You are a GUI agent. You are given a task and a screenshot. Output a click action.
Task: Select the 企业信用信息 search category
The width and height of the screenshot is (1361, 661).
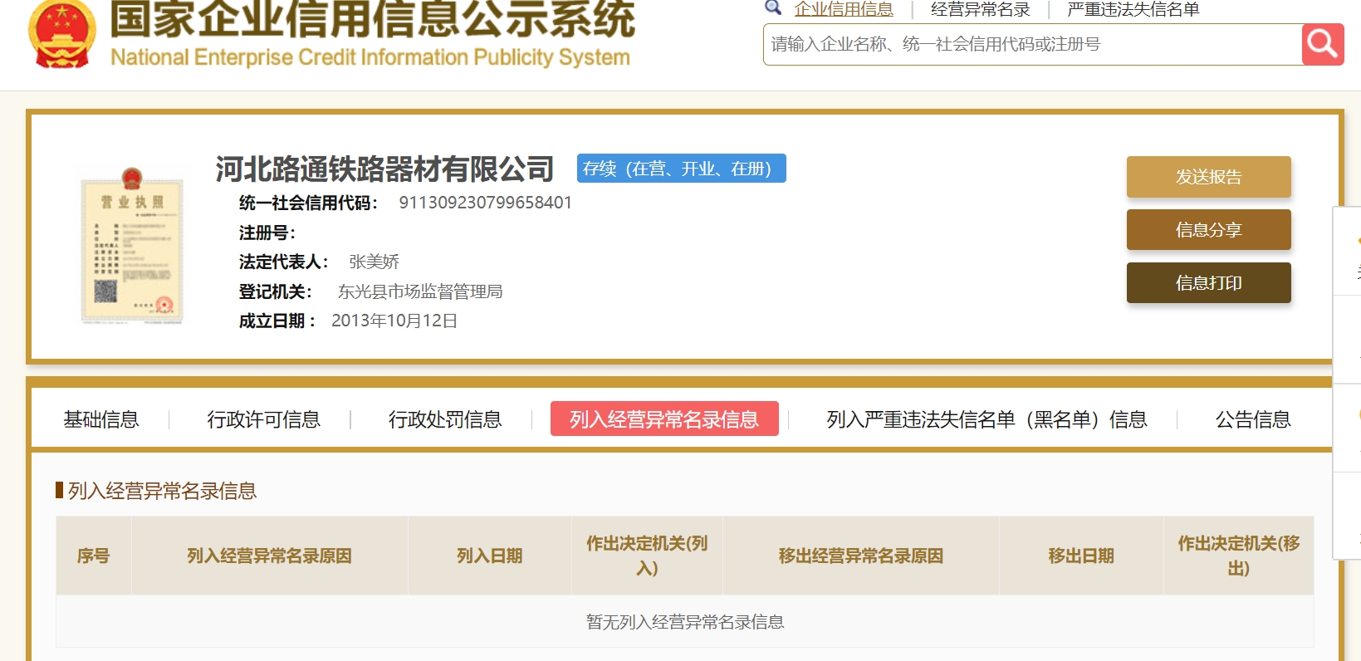tap(844, 9)
